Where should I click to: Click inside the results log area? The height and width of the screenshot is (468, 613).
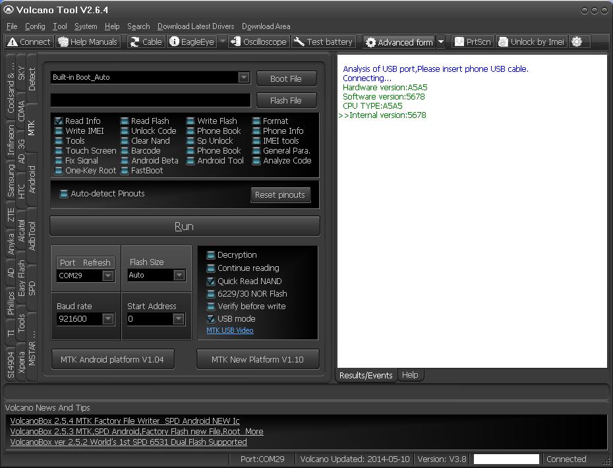point(472,211)
